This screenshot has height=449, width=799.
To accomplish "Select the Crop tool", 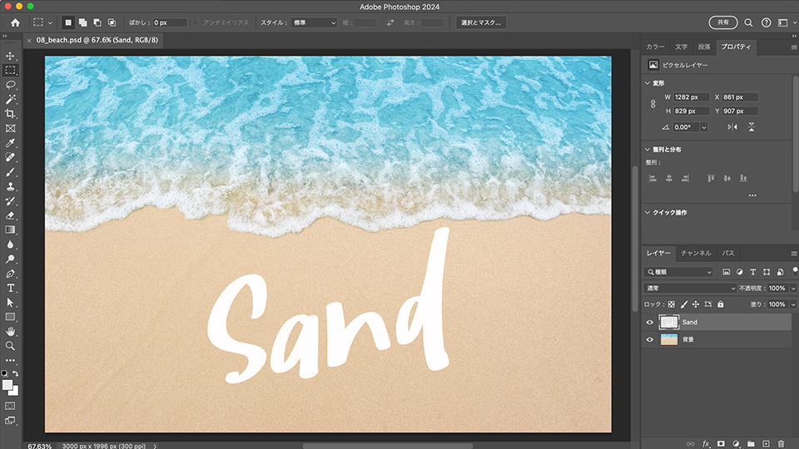I will coord(10,114).
